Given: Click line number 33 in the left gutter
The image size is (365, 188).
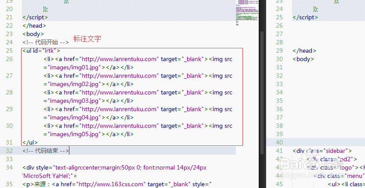Looking at the screenshot, I should pyautogui.click(x=9, y=159).
